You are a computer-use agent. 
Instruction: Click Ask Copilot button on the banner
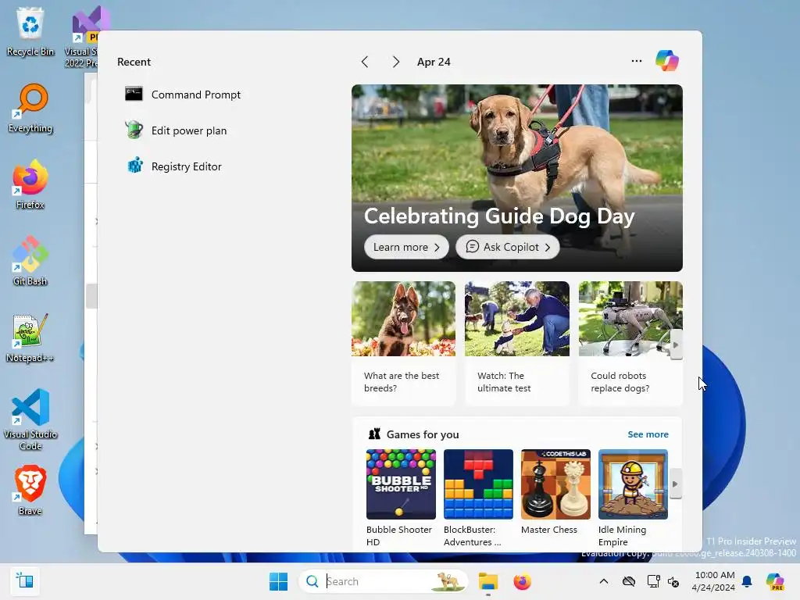click(508, 247)
